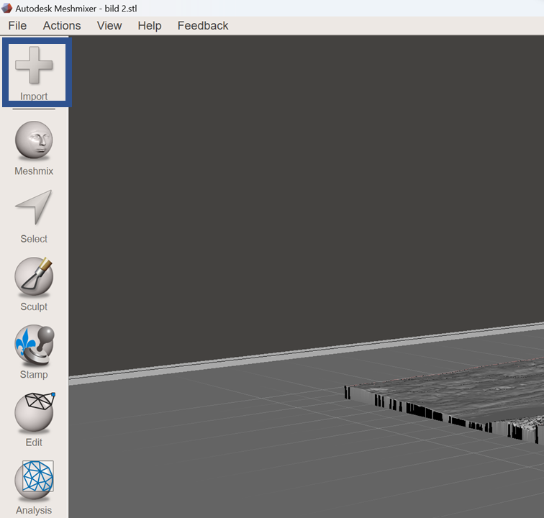The image size is (544, 518).
Task: Open the Feedback menu
Action: pyautogui.click(x=203, y=25)
